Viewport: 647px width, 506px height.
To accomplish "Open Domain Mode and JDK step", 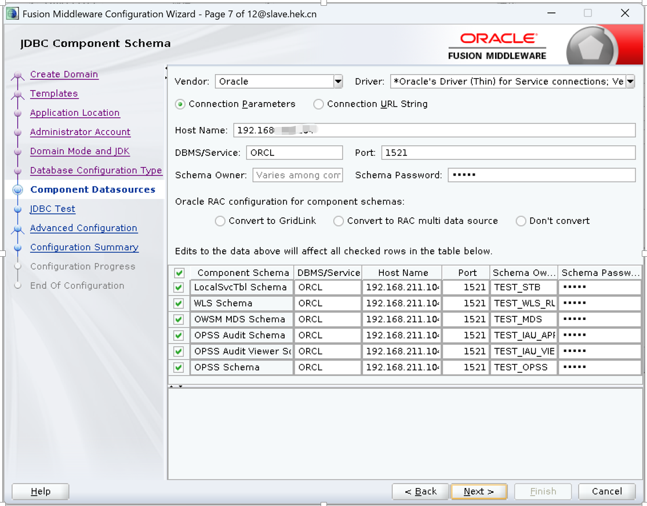I will [x=79, y=151].
